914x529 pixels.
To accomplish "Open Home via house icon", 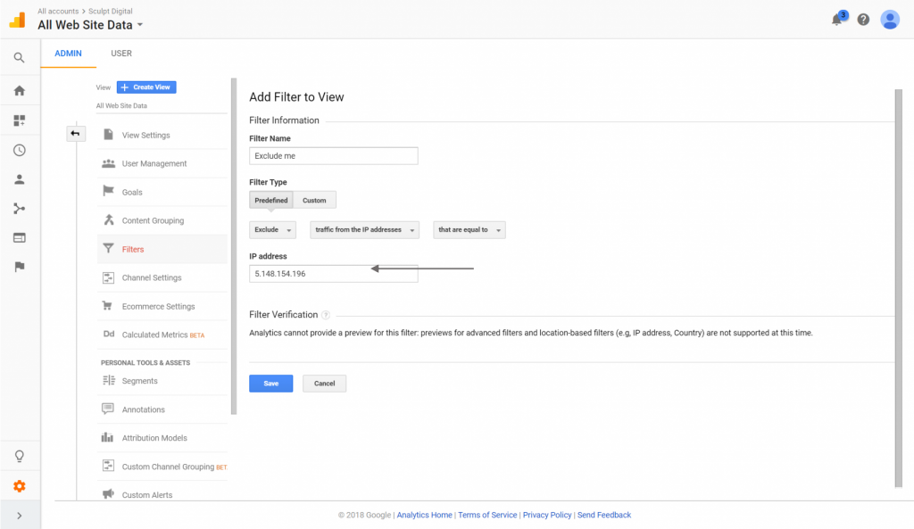I will coord(20,90).
